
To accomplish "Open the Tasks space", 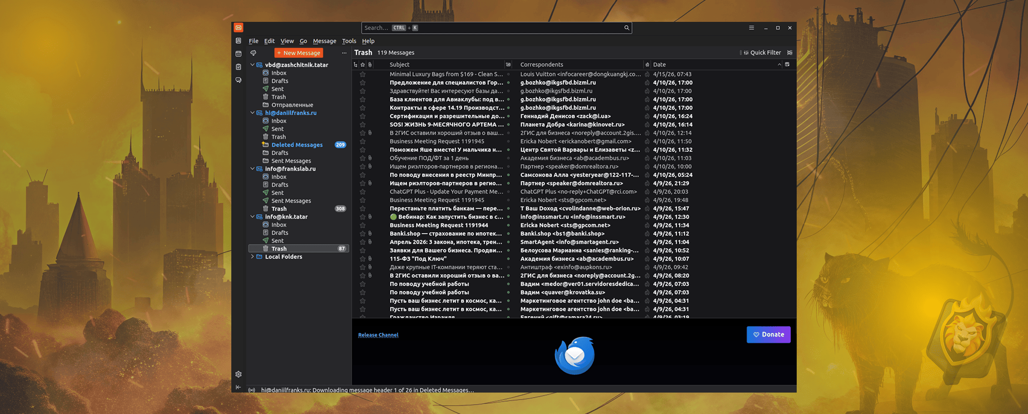I will click(x=239, y=67).
